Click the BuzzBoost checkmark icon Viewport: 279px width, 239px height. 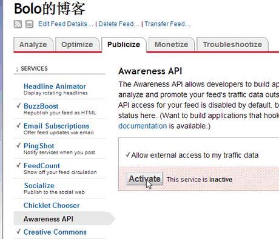point(19,105)
